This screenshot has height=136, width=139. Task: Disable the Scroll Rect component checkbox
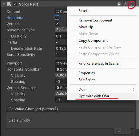pyautogui.click(x=15, y=4)
